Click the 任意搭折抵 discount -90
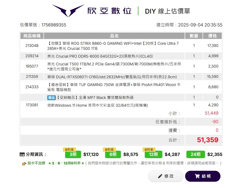The width and height of the screenshot is (236, 188). point(215,122)
